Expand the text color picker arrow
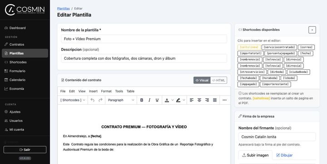Screen dimensions: 327x164 (173, 100)
